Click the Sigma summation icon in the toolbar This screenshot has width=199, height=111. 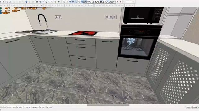click(59, 2)
